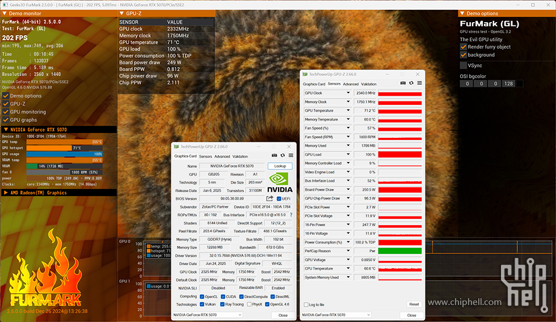Screen dimensions: 556x322
Task: Expand the AMD Radeon(TM) Graphics section
Action: (x=6, y=193)
